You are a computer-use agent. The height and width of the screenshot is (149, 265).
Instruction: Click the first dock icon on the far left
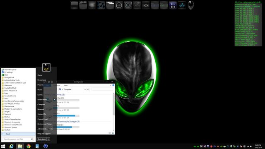74,5
